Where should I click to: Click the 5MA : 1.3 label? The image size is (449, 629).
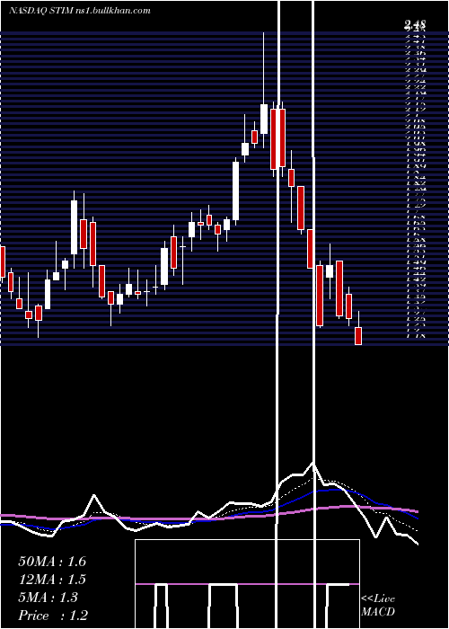tap(48, 598)
